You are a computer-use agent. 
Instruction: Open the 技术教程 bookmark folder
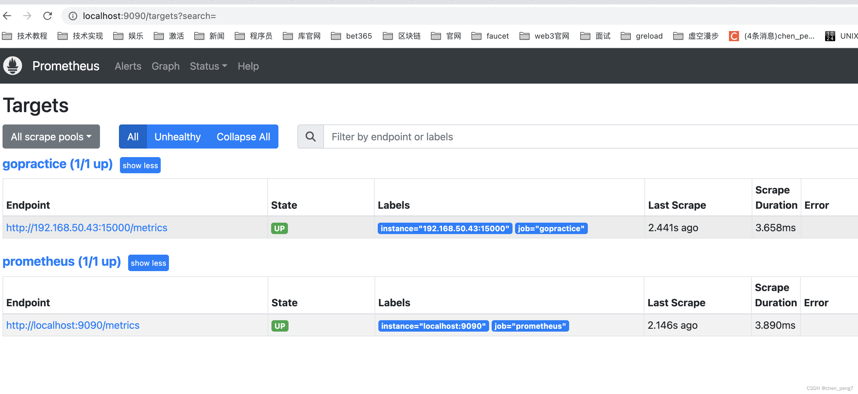click(x=25, y=36)
